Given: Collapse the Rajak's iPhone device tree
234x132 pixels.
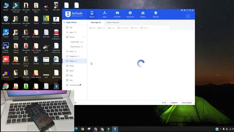Looking at the screenshot, I should 64,22.
